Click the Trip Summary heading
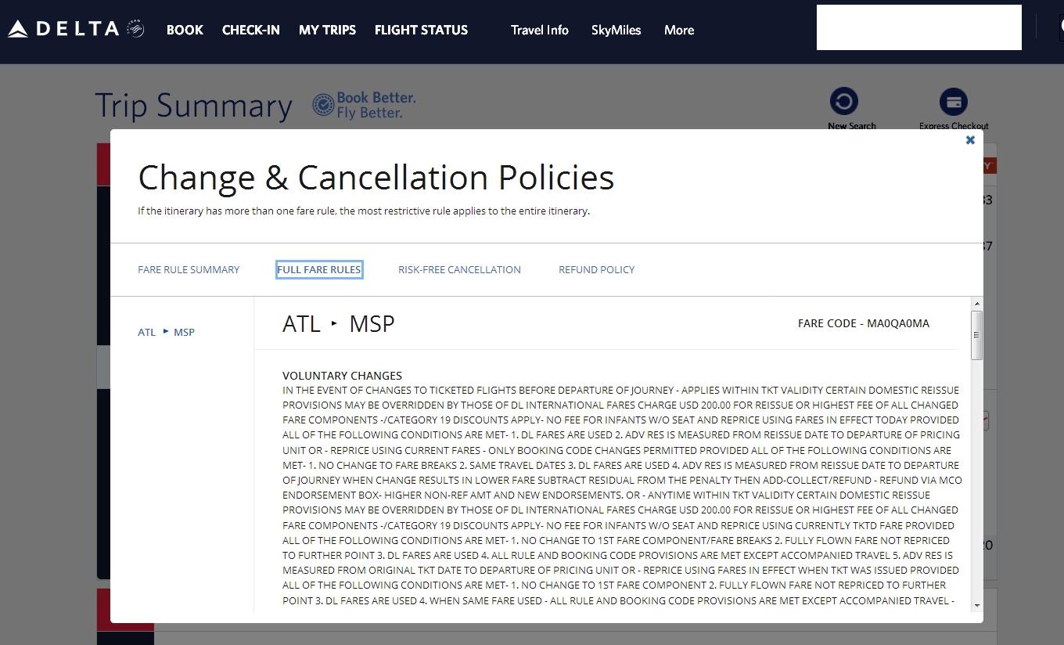This screenshot has height=645, width=1064. [x=194, y=105]
